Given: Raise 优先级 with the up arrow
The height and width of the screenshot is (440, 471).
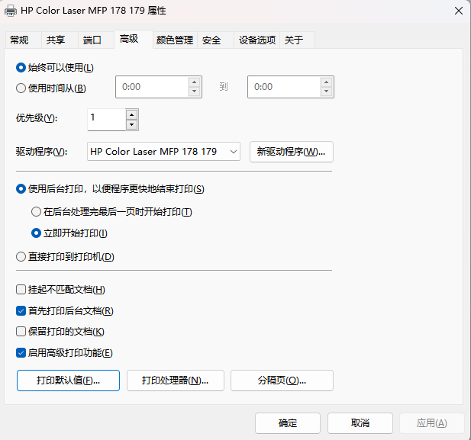Looking at the screenshot, I should click(x=132, y=115).
